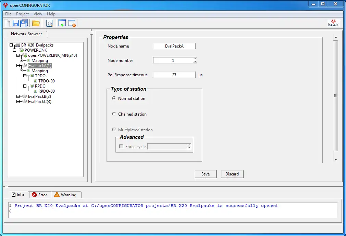Viewport: 346px width, 236px height.
Task: Switch to the Info tab
Action: (18, 195)
